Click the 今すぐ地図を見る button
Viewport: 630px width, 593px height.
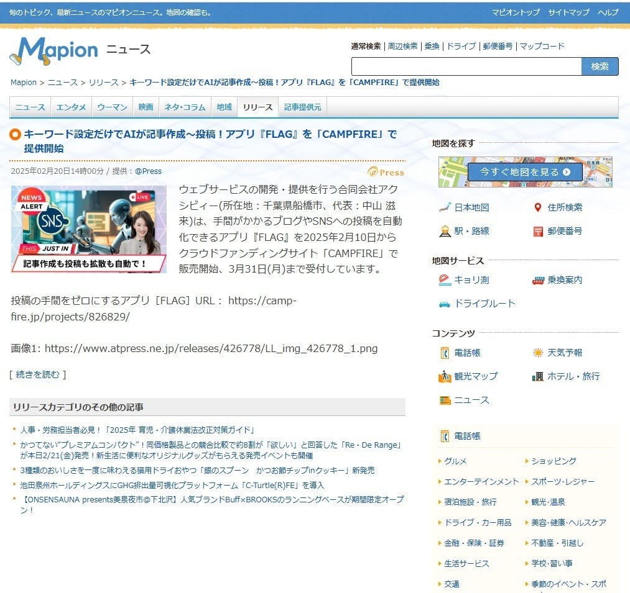[525, 172]
